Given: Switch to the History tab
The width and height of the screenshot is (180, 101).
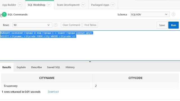Looking at the screenshot, I should tap(70, 67).
